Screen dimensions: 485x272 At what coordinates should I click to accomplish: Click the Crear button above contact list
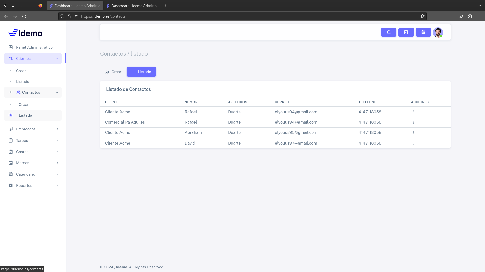[113, 72]
